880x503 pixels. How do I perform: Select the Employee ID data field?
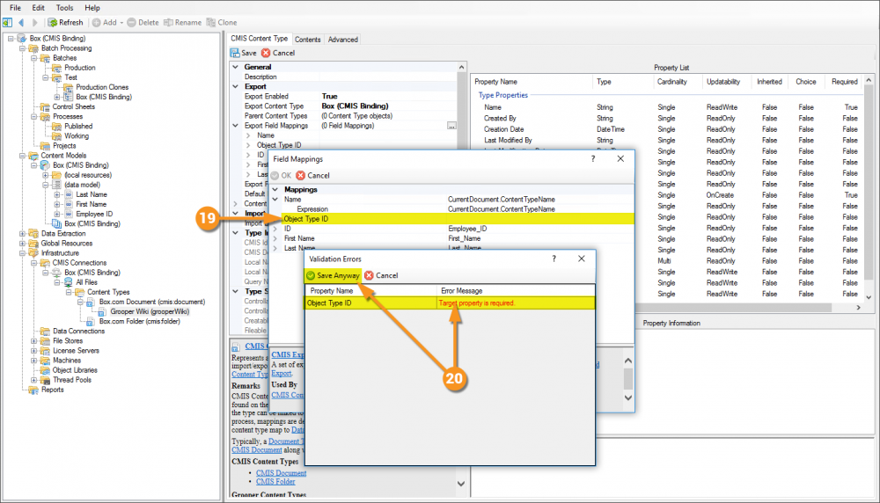(94, 214)
